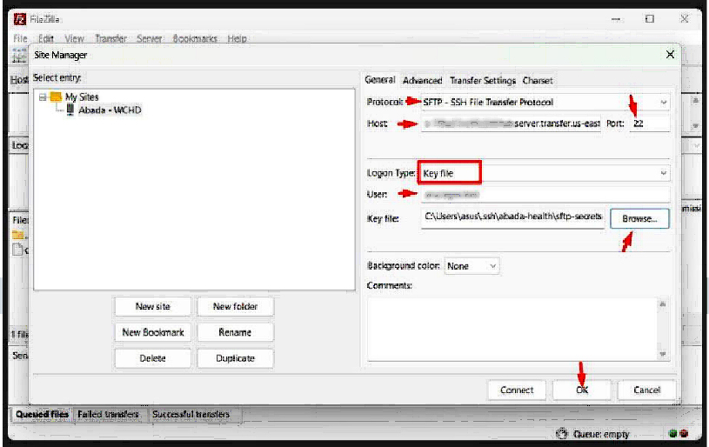Screen dimensions: 709x447
Task: Focus the Host input field
Action: click(511, 123)
